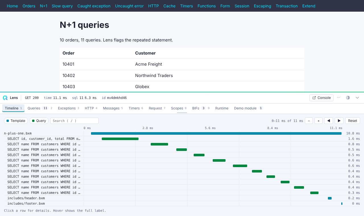The width and height of the screenshot is (364, 216).
Task: Open the Transaction nav link
Action: (x=287, y=6)
